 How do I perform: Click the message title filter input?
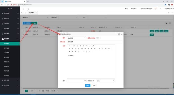pyautogui.click(x=68, y=17)
